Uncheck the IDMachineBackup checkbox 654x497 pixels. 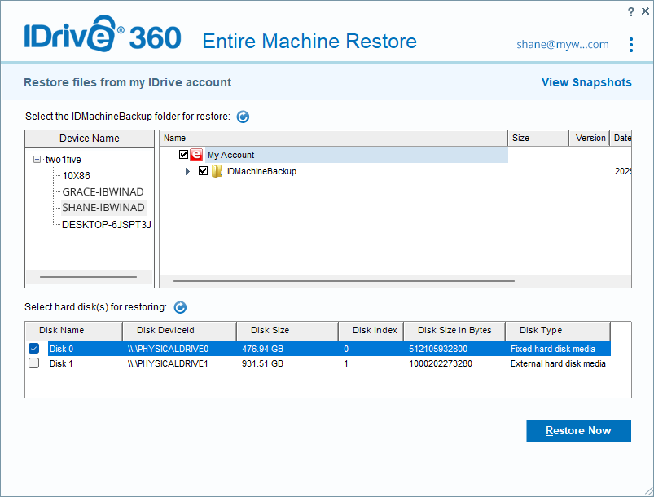[x=204, y=171]
